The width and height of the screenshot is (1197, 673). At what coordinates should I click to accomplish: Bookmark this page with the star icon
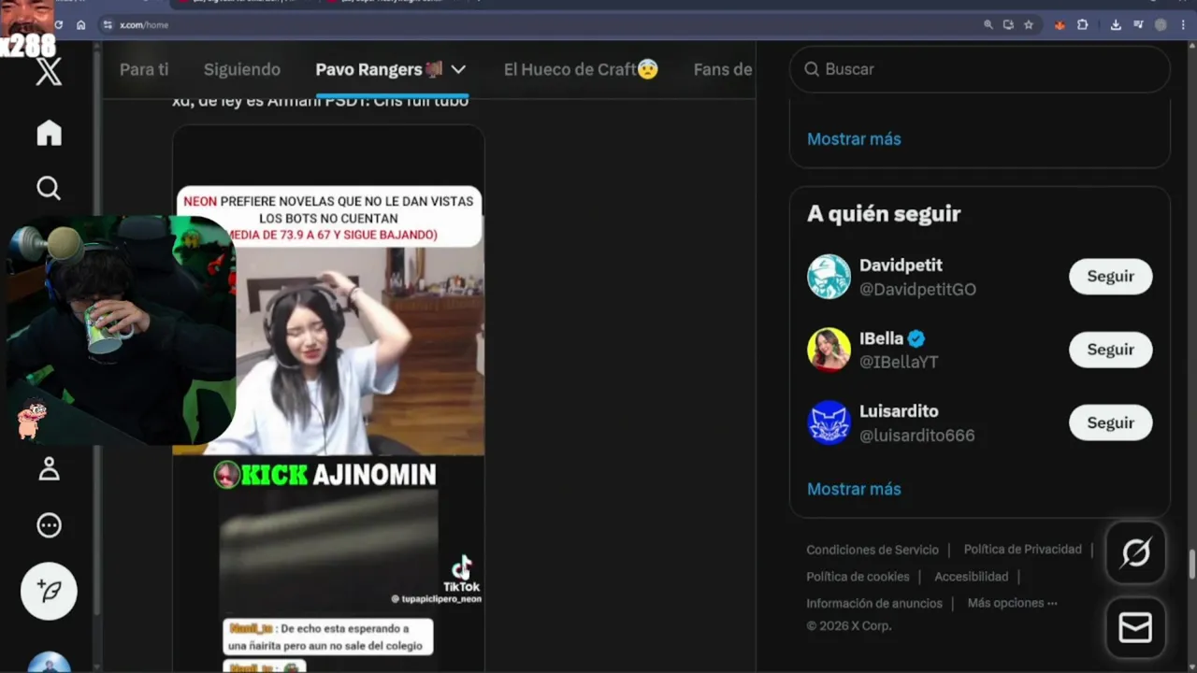click(x=1029, y=25)
